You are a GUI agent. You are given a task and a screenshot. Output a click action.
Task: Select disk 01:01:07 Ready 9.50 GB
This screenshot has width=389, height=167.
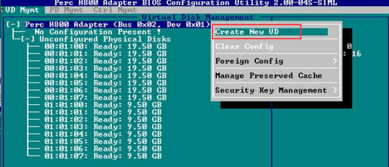coord(103,156)
